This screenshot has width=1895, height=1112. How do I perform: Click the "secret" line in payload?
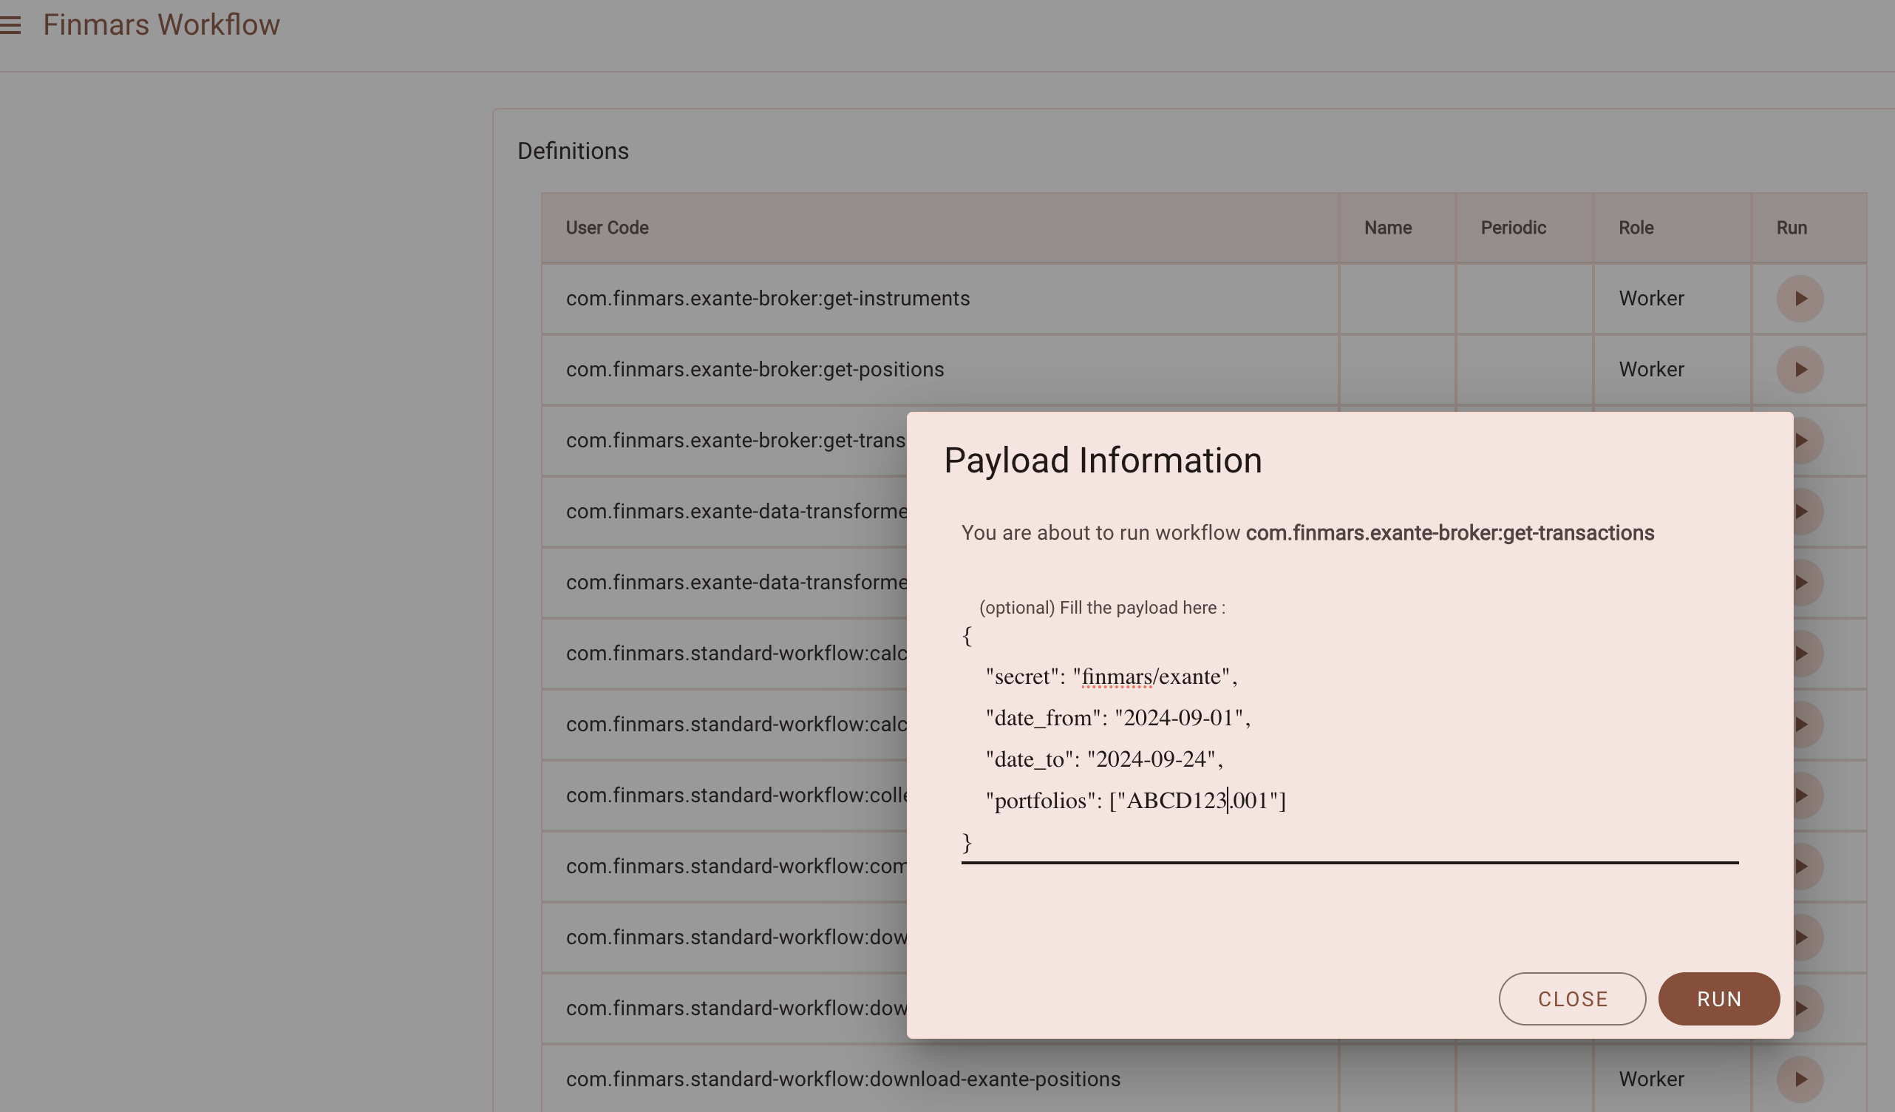1111,677
